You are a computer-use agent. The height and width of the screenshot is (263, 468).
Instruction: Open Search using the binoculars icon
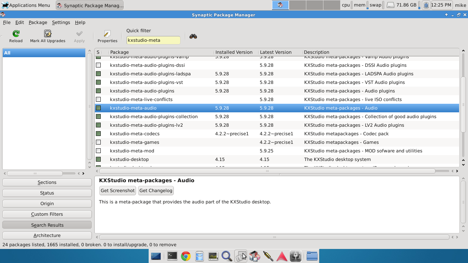pyautogui.click(x=193, y=36)
